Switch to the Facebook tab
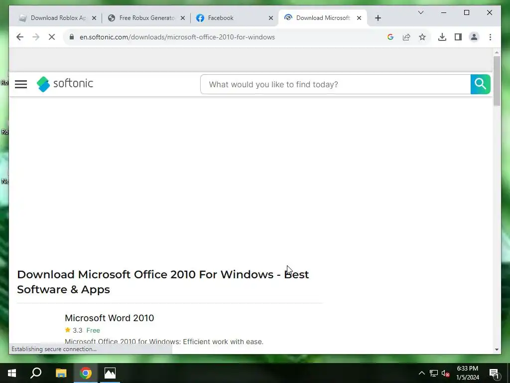 click(x=235, y=18)
